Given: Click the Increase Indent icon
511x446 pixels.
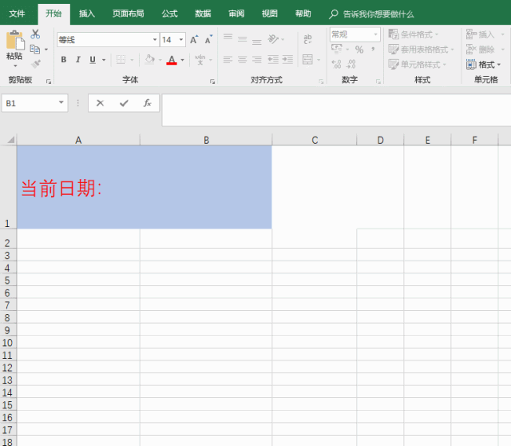Looking at the screenshot, I should [x=287, y=59].
